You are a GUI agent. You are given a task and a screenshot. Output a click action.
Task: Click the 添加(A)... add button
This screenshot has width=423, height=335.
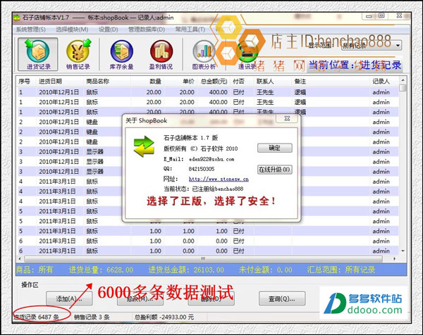point(69,298)
